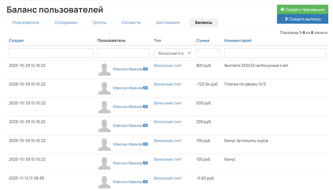Open the banknote icon in the 500 руб. row
Viewport: 333px width, 191px height.
coord(145,107)
